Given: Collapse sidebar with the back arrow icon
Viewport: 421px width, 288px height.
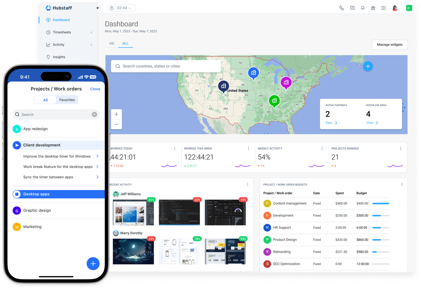Looking at the screenshot, I should (x=98, y=8).
